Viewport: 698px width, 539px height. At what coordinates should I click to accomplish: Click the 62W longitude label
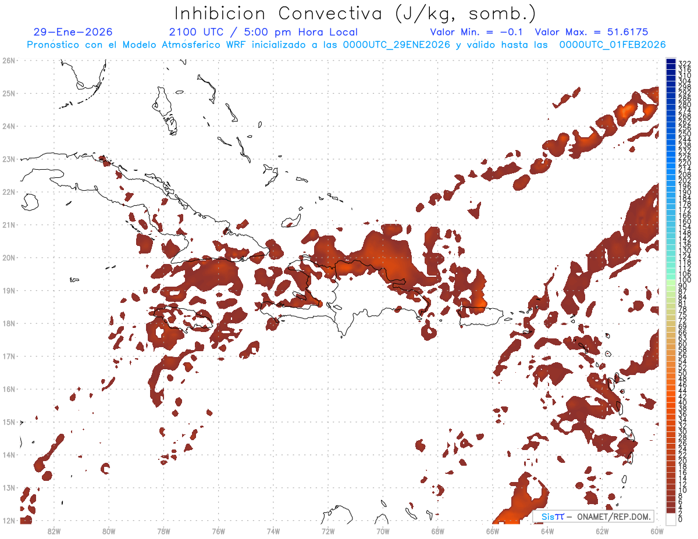point(602,531)
